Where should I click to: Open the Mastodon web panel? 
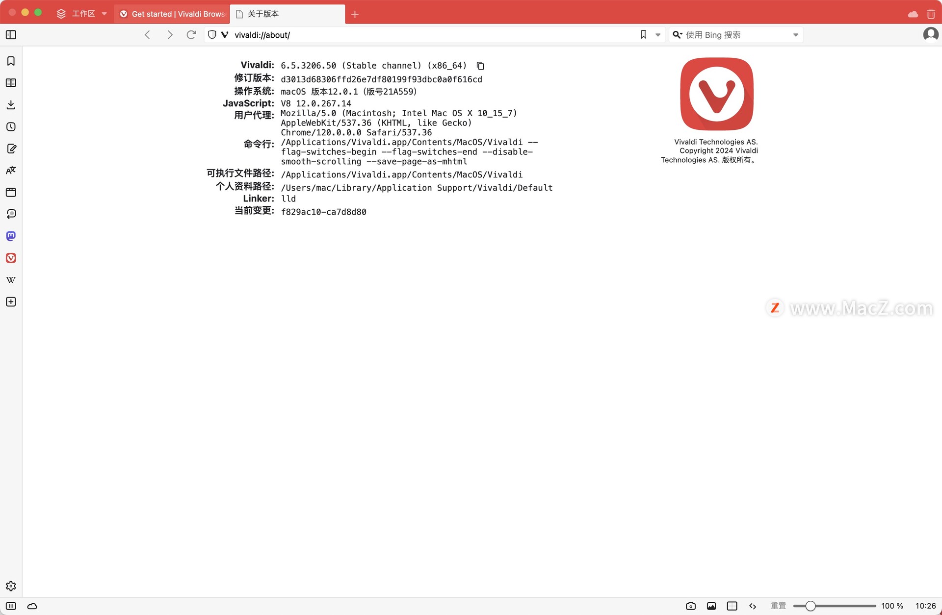click(11, 236)
